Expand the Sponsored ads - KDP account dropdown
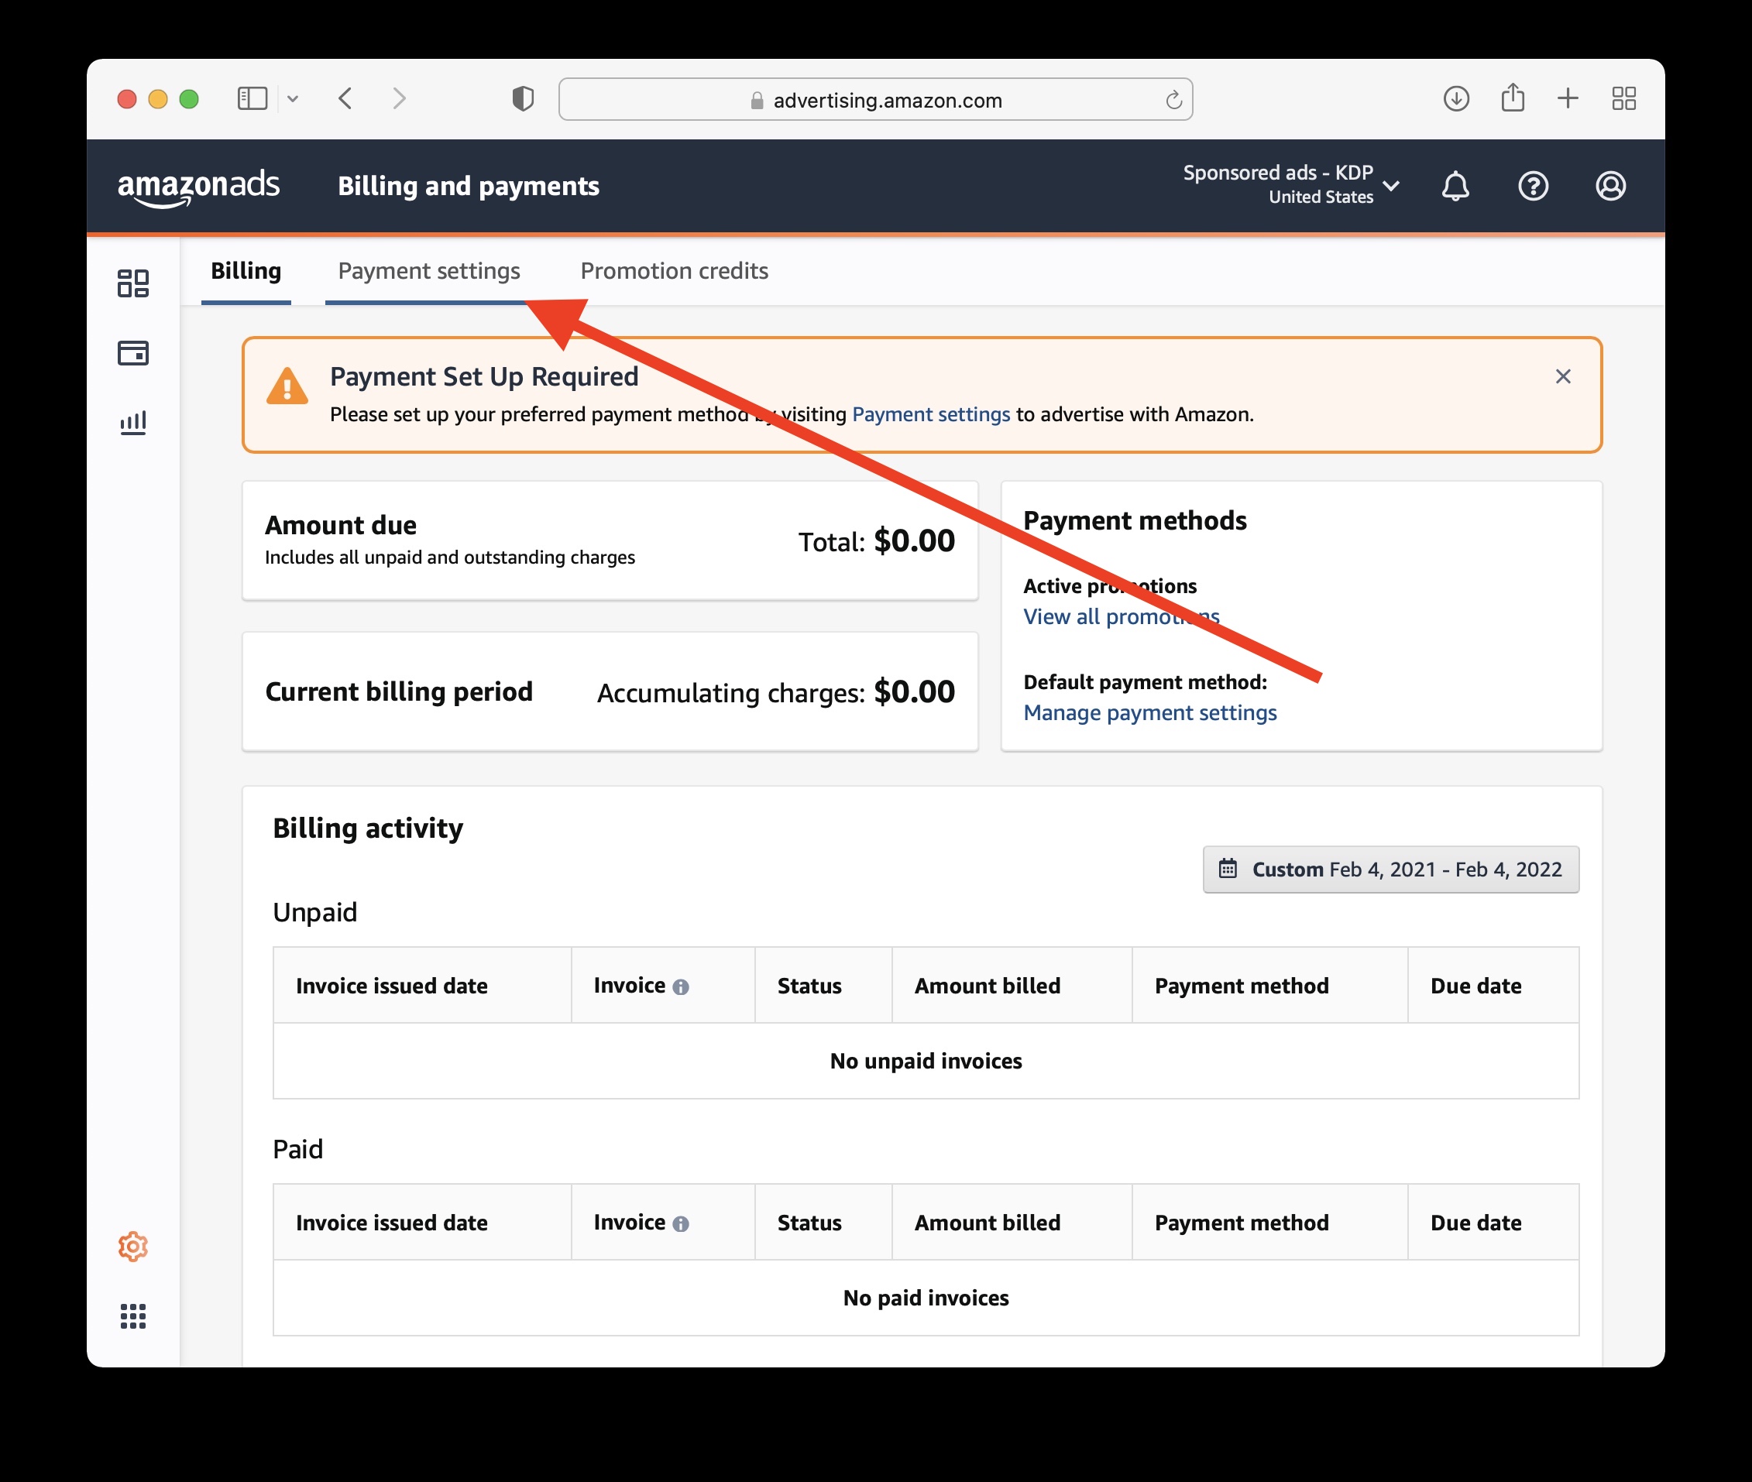The width and height of the screenshot is (1752, 1482). point(1290,185)
